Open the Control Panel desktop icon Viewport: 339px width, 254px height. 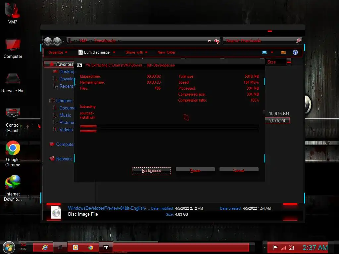13,120
